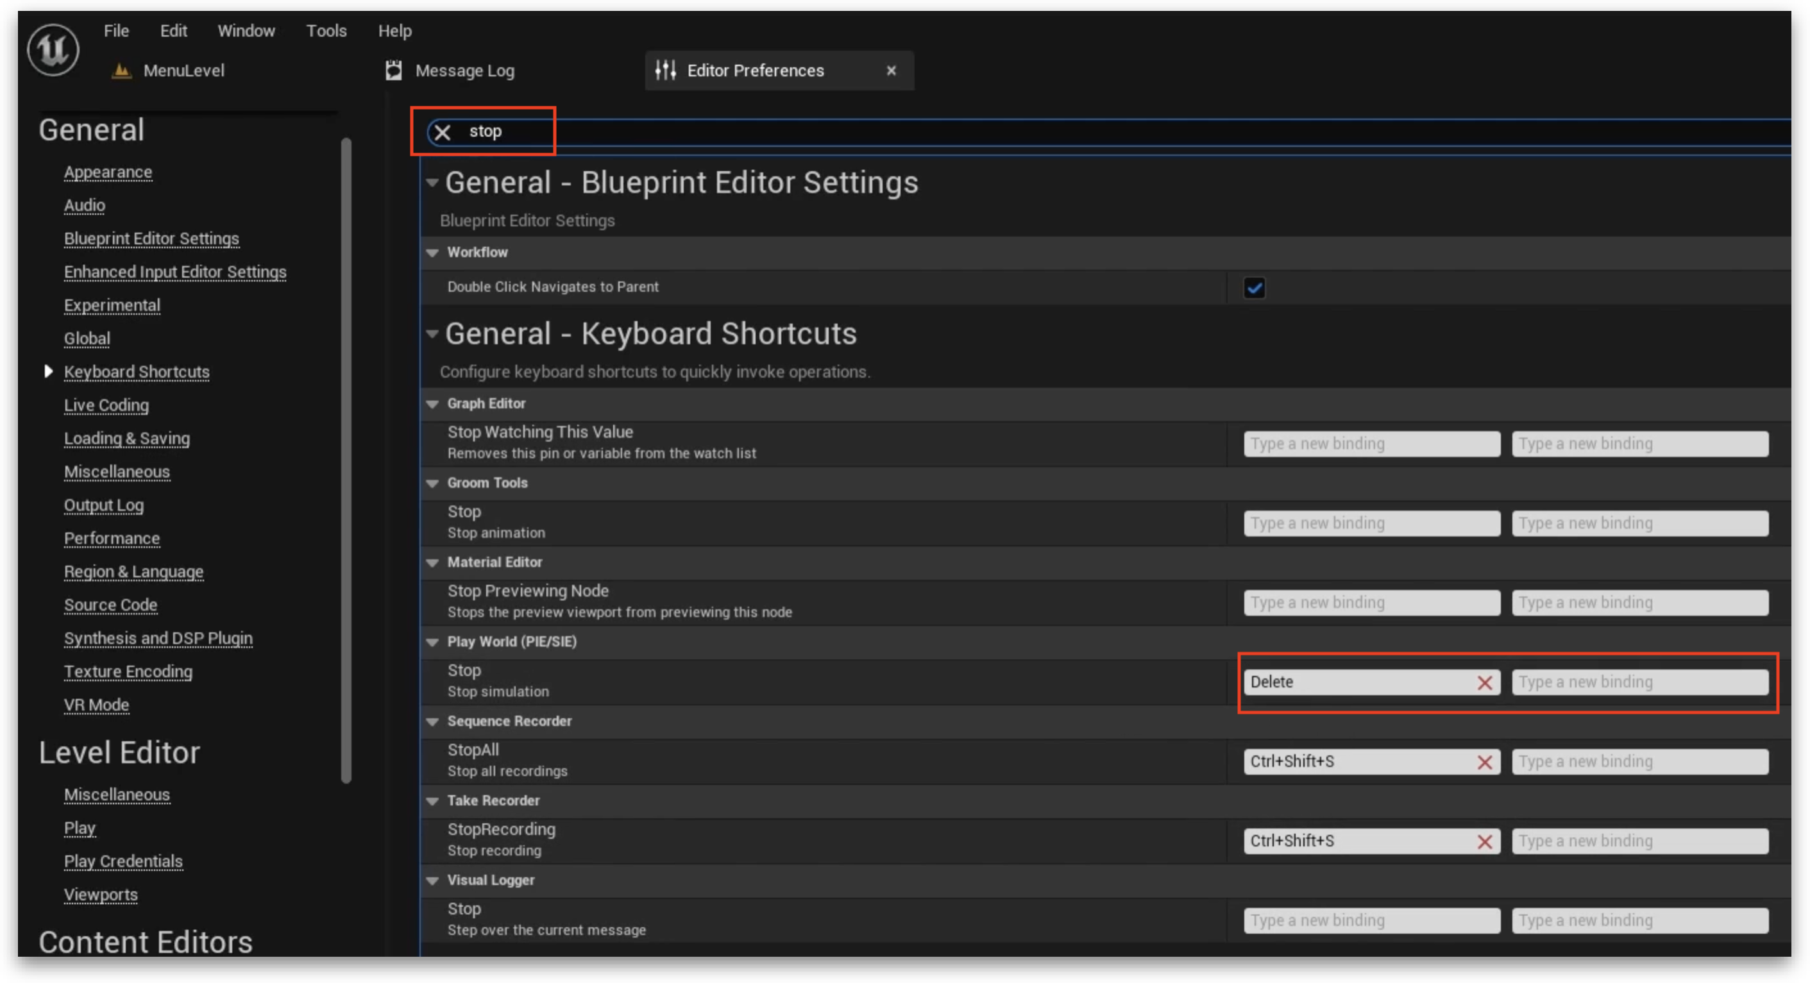Open Performance settings
This screenshot has height=983, width=1810.
[x=112, y=538]
